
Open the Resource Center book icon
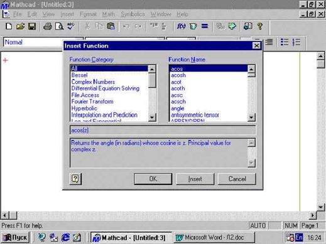coord(248,26)
